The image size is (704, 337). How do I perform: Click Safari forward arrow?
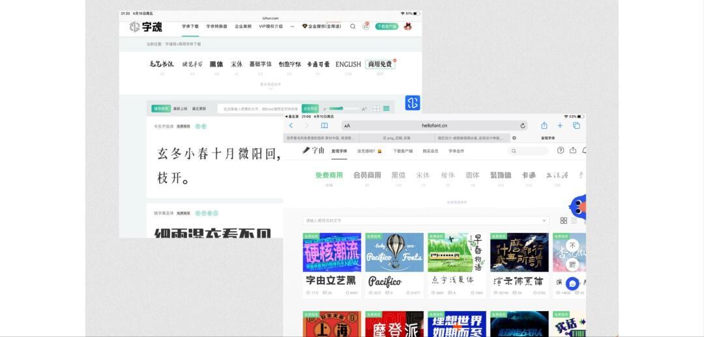pyautogui.click(x=306, y=126)
